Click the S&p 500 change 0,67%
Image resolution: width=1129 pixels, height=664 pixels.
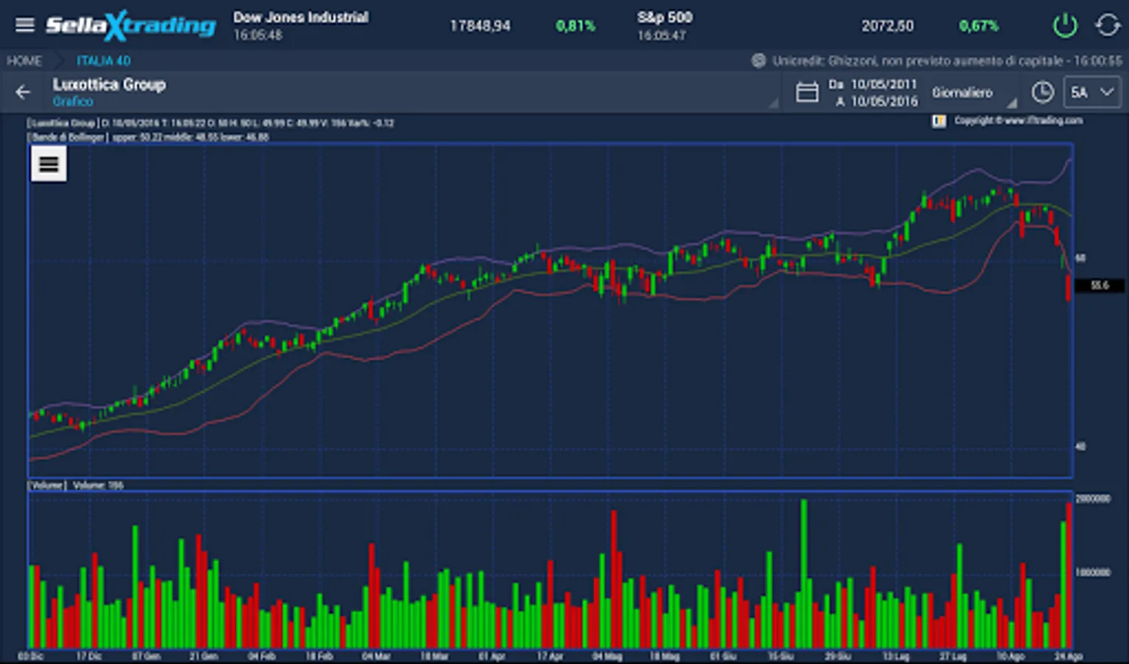[x=979, y=26]
